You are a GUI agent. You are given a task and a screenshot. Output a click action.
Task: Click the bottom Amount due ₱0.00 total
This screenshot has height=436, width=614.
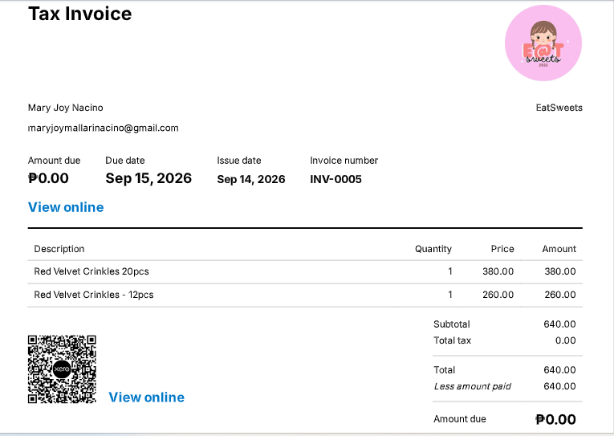point(555,420)
